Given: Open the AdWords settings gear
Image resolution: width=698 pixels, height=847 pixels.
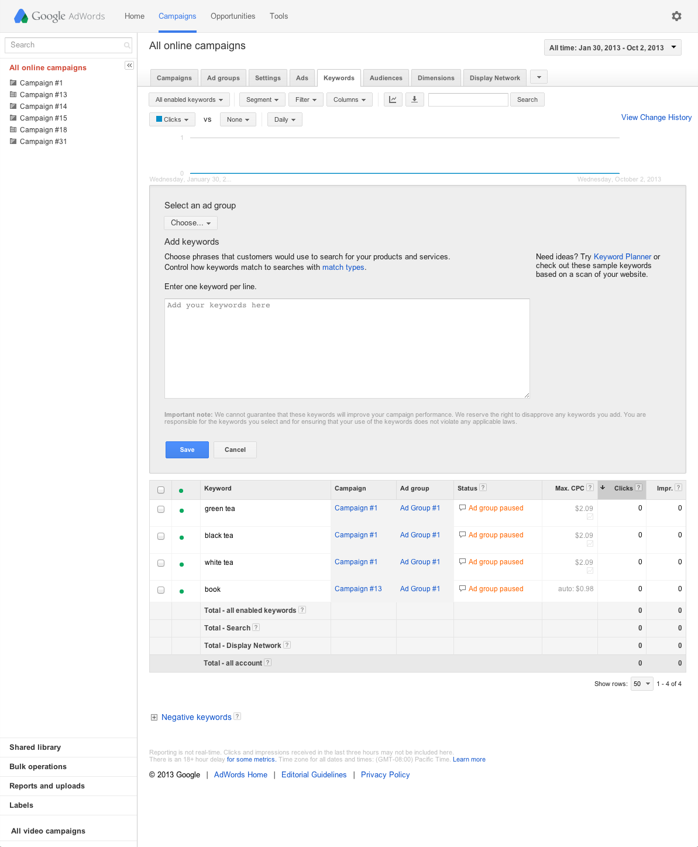Looking at the screenshot, I should click(x=676, y=16).
